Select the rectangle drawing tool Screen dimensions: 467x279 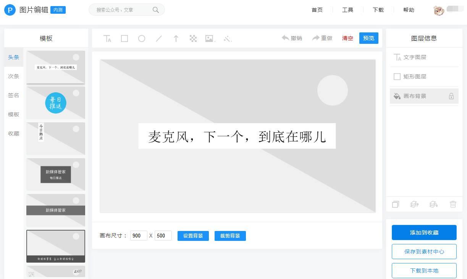pyautogui.click(x=124, y=38)
